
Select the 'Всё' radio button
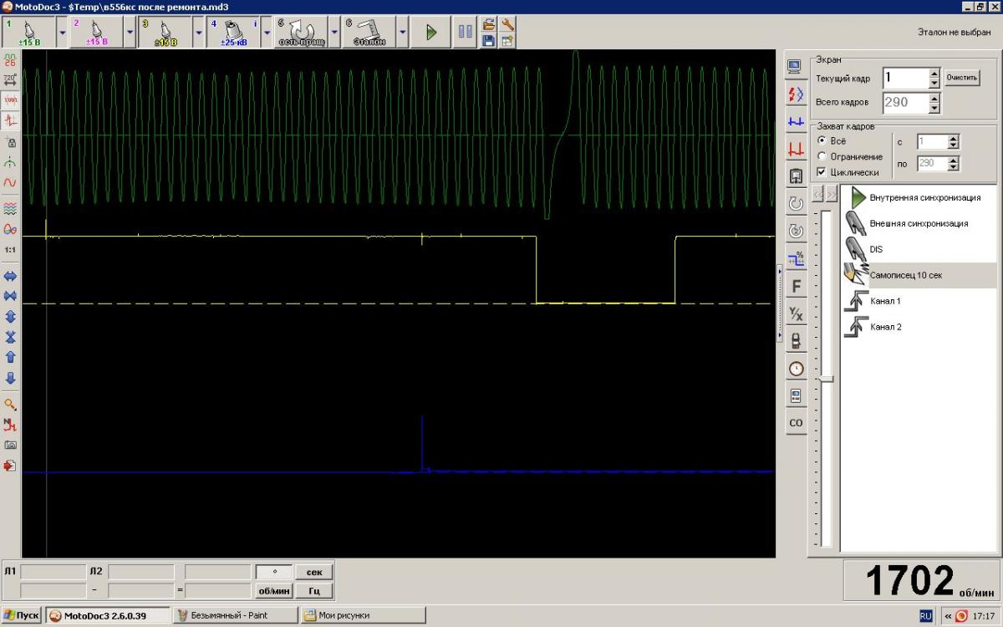click(822, 140)
